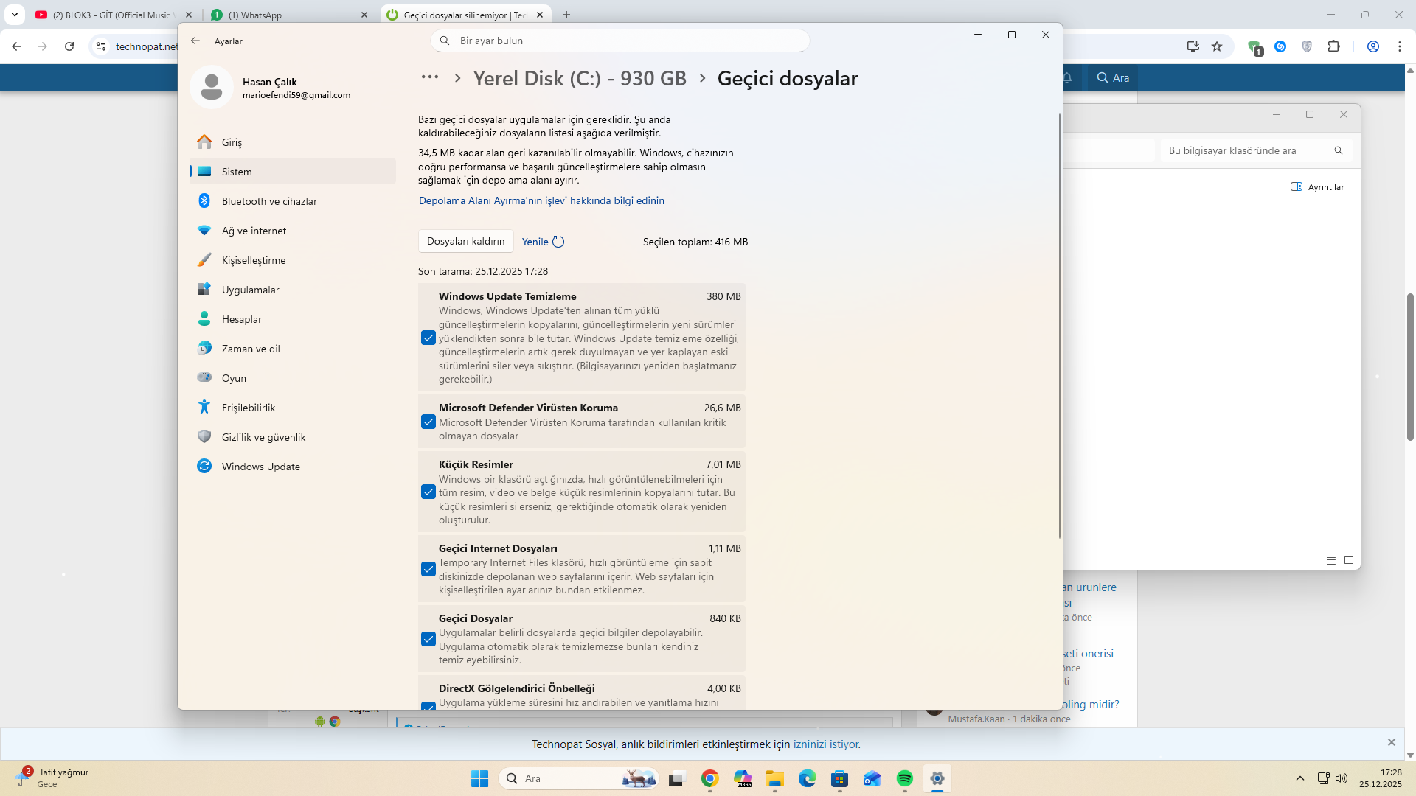Click the Bir ayar bulun search field
Viewport: 1416px width, 796px height.
[x=619, y=41]
